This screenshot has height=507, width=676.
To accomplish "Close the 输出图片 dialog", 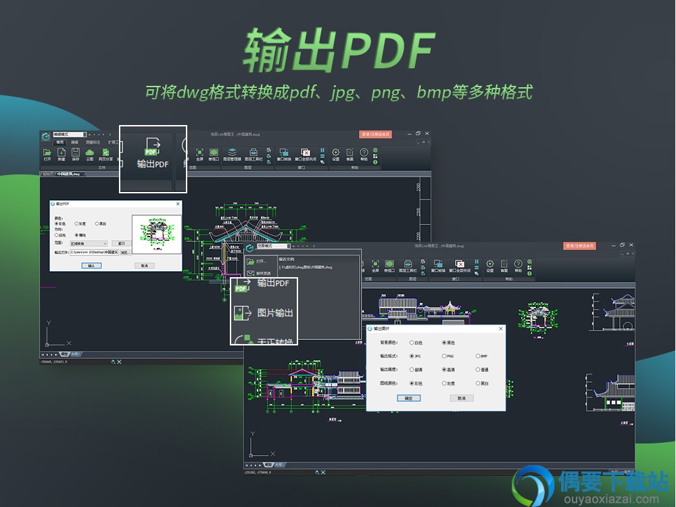I will point(500,329).
